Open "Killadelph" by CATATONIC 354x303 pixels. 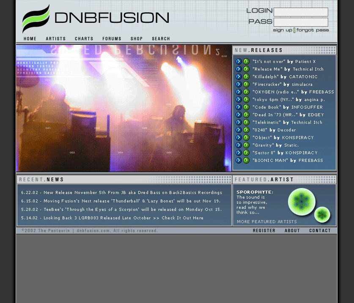pyautogui.click(x=285, y=77)
